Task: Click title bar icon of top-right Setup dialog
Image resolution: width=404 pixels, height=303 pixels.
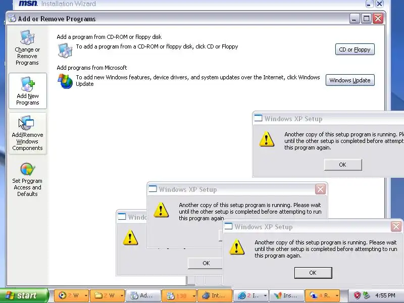Action: [258, 118]
